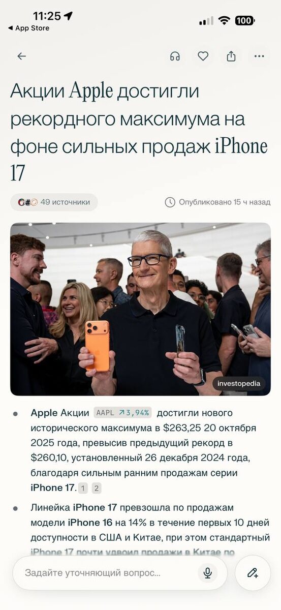The height and width of the screenshot is (610, 281).
Task: Start a new thread with compose icon
Action: coord(253,573)
